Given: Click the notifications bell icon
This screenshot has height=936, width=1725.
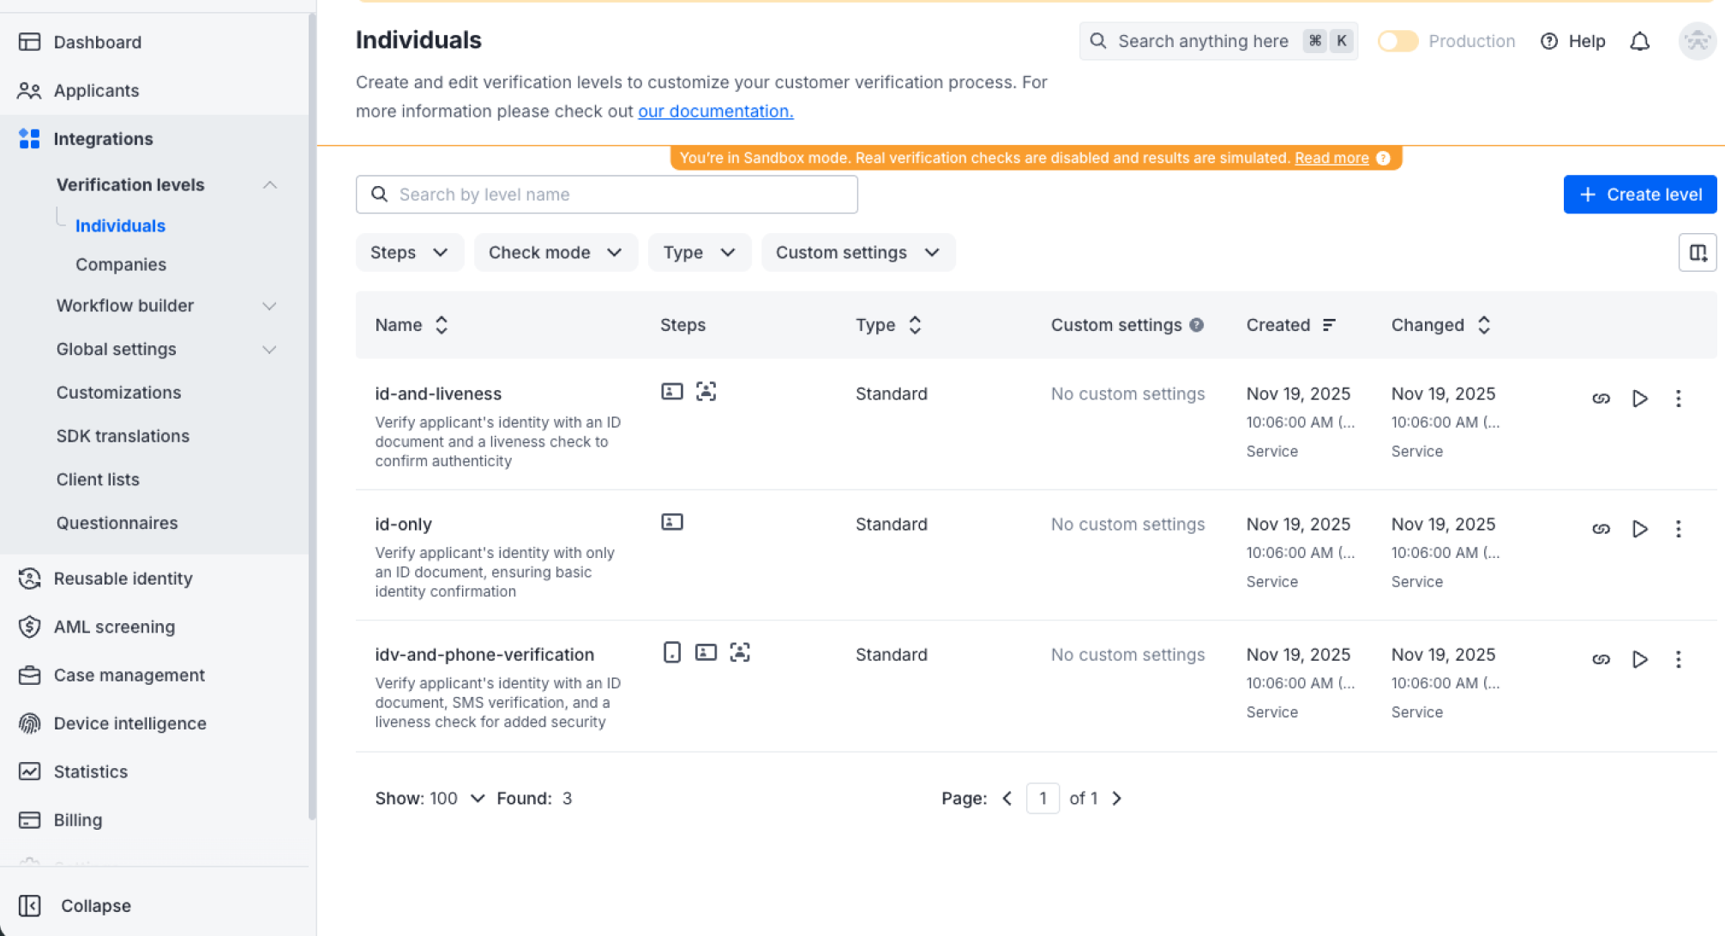Looking at the screenshot, I should click(x=1639, y=41).
